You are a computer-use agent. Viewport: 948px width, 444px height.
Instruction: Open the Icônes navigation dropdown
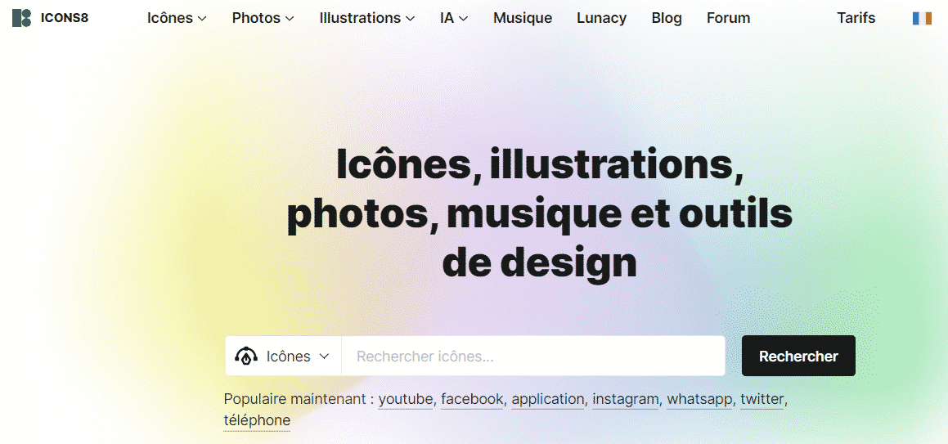click(x=177, y=18)
